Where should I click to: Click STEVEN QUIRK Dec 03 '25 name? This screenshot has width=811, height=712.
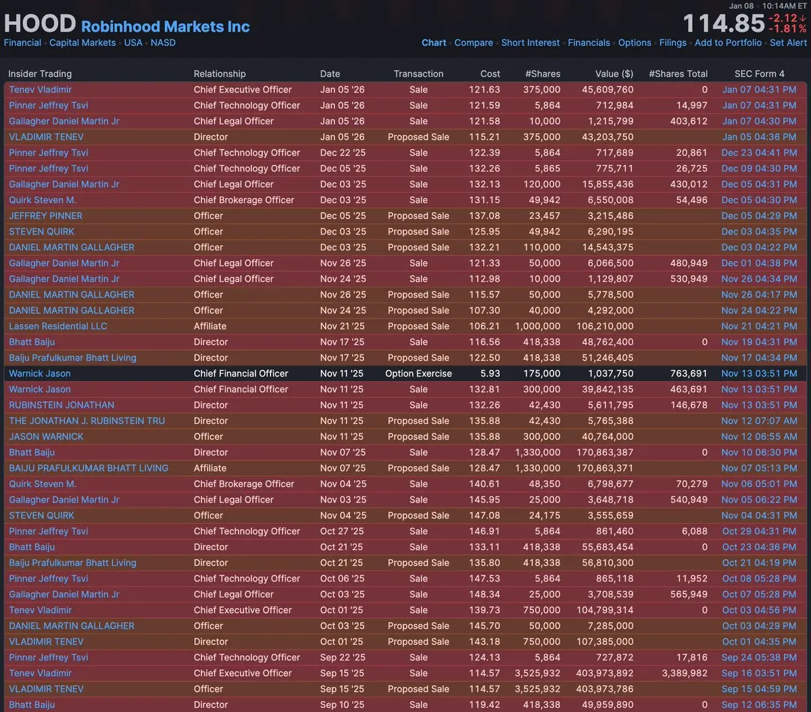(41, 231)
